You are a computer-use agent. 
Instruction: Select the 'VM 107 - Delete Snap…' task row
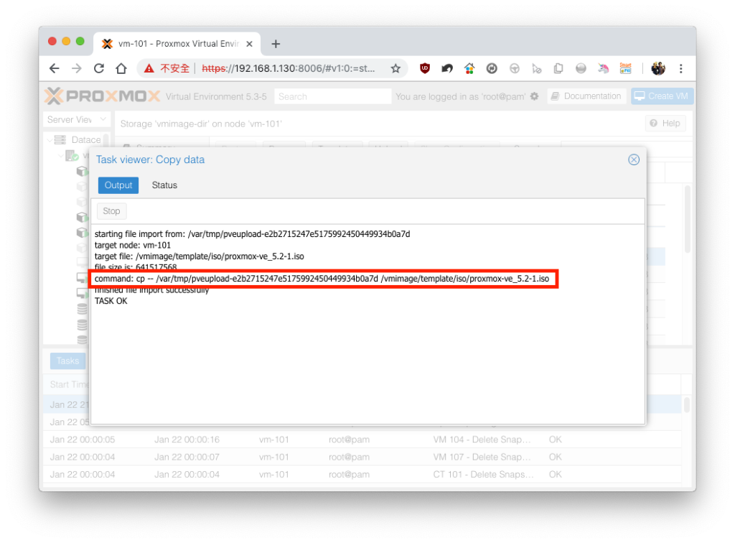click(362, 457)
